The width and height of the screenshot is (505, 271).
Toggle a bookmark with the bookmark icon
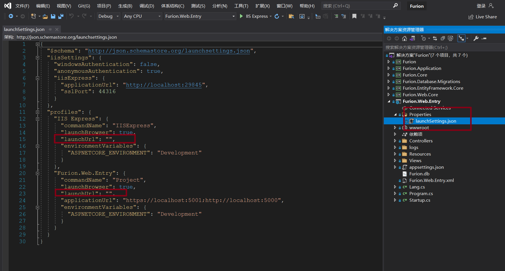[x=354, y=16]
